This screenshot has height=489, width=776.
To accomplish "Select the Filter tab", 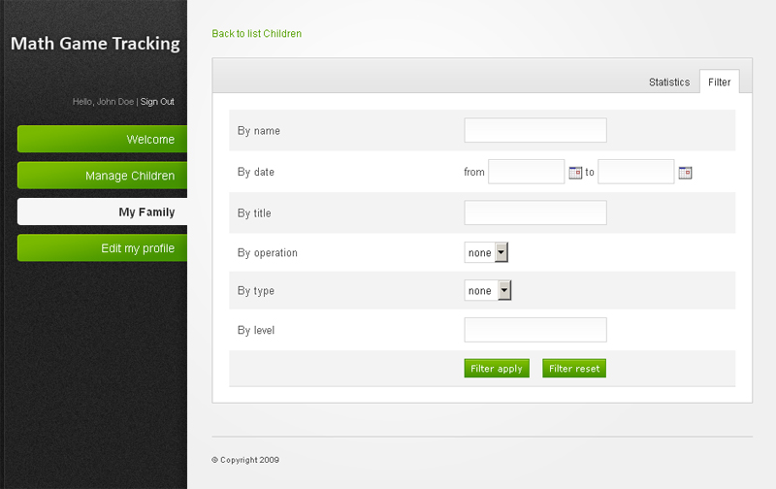I will point(719,82).
